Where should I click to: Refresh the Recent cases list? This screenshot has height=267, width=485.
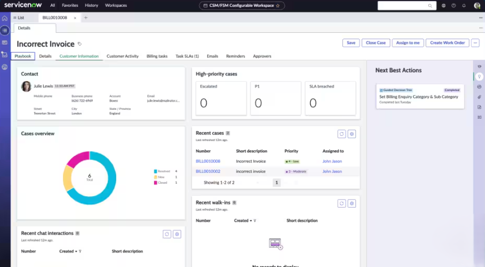[x=341, y=134]
